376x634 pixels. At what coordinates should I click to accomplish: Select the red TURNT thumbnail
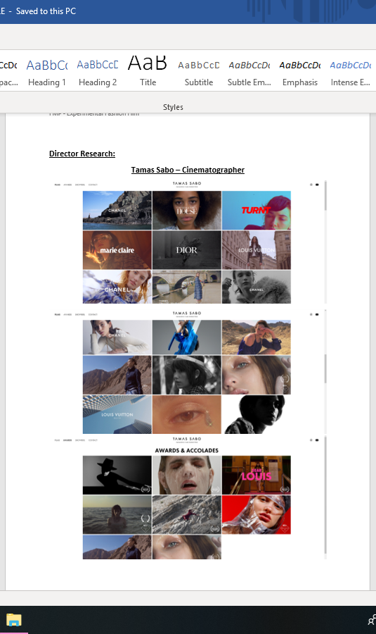[257, 210]
